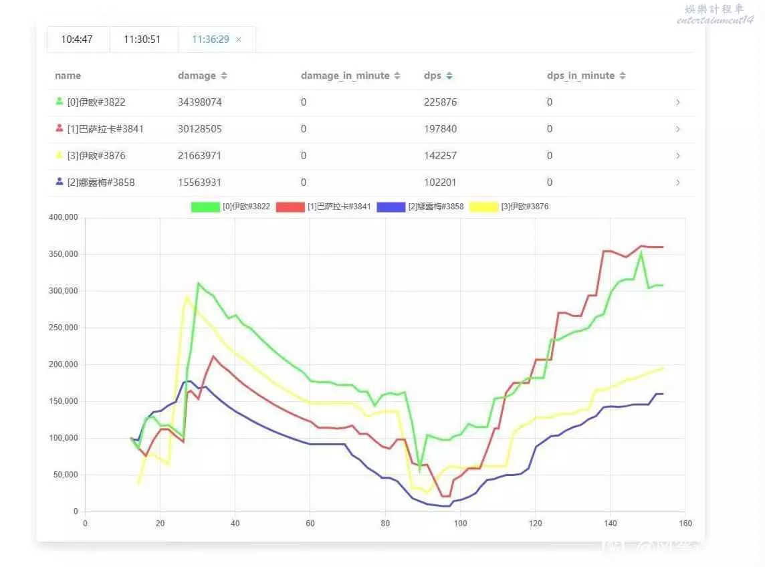Expand row details for [0]伊欧#3822
This screenshot has height=567, width=765.
(677, 102)
